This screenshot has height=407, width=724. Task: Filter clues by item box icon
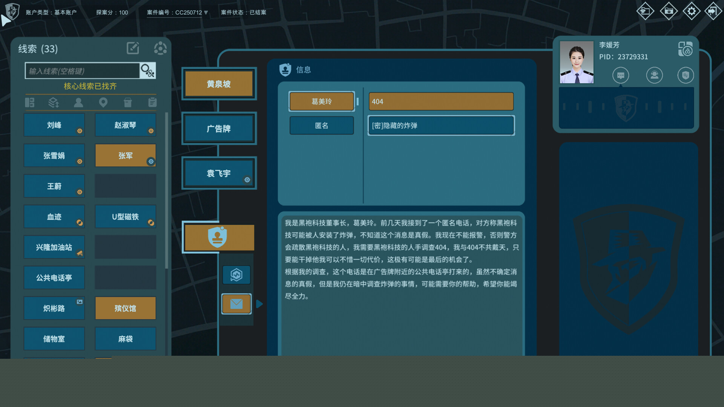pyautogui.click(x=128, y=103)
